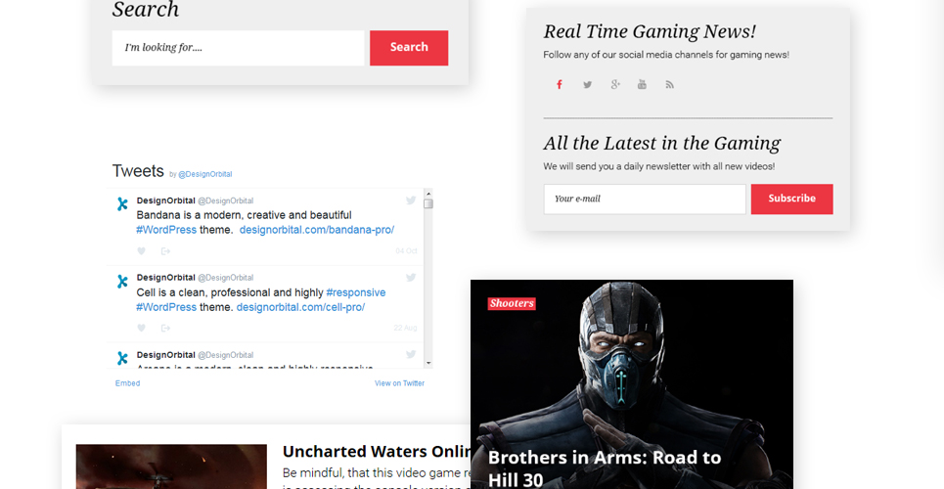Click the tweets scrollbar thumb
The height and width of the screenshot is (489, 944).
pos(428,203)
